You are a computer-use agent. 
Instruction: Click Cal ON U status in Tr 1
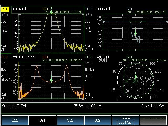tap(5, 48)
